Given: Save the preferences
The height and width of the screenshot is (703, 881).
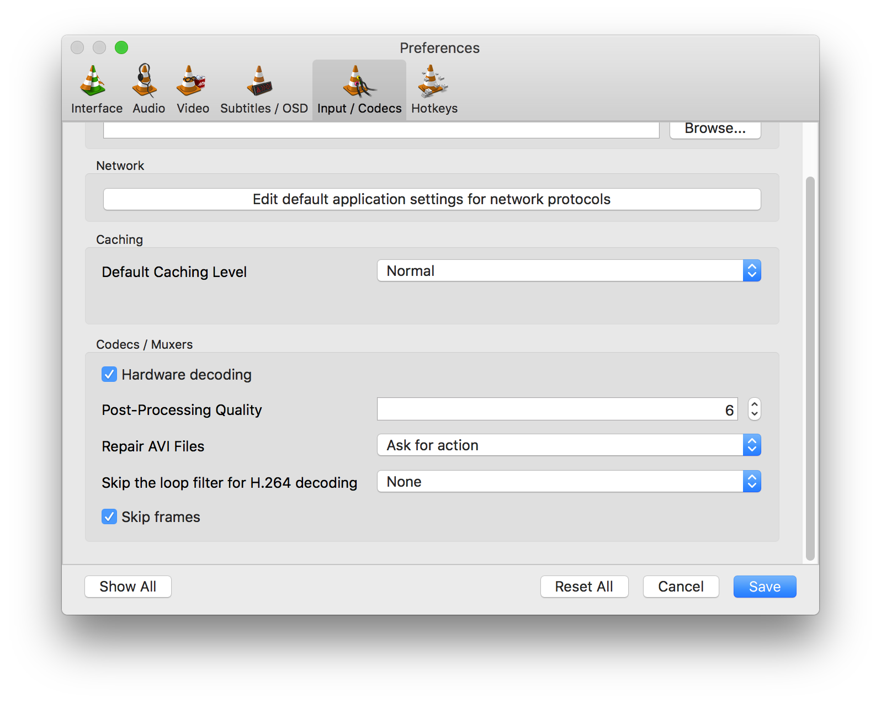Looking at the screenshot, I should [x=765, y=587].
